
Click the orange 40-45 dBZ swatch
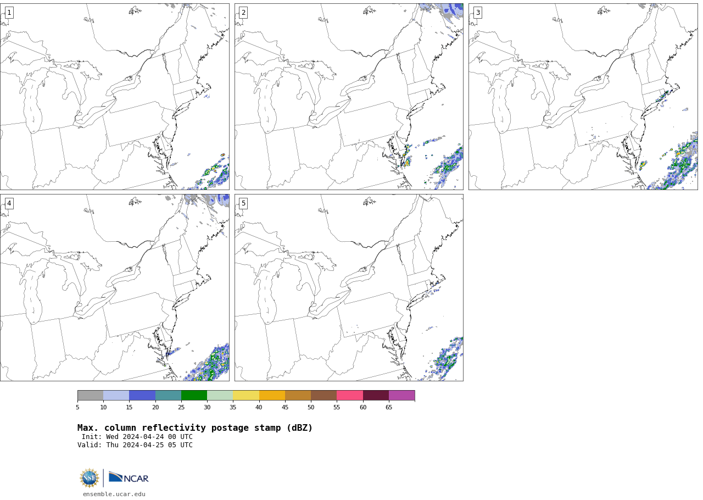272,396
